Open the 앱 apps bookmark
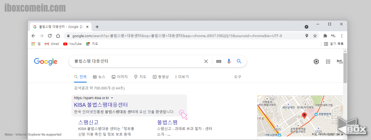This screenshot has width=371, height=140. [x=36, y=44]
